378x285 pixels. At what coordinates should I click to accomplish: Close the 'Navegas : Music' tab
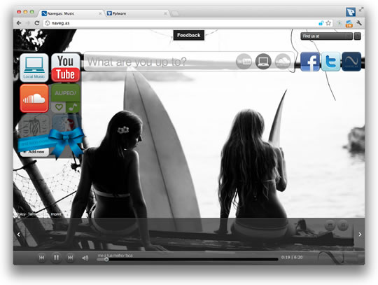[x=100, y=14]
